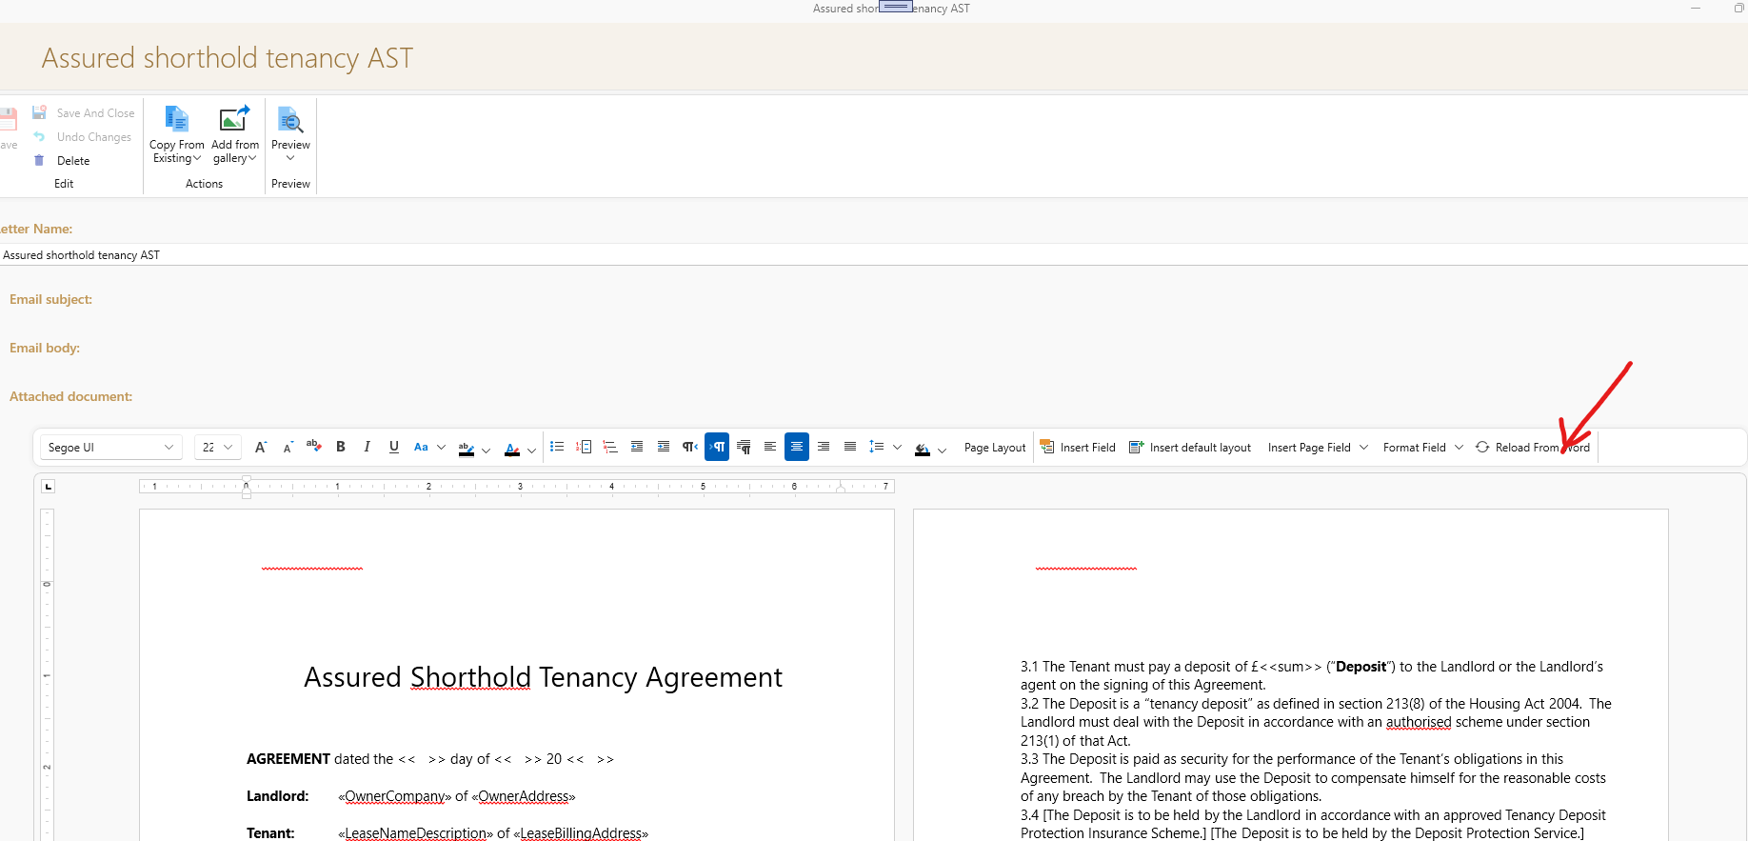Viewport: 1748px width, 841px height.
Task: Click Save And Close in the ribbon
Action: tap(84, 113)
